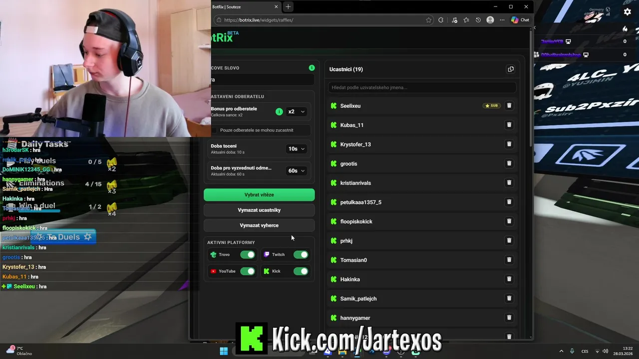Remove Hakinka with the trash icon
The height and width of the screenshot is (359, 639).
[x=509, y=279]
